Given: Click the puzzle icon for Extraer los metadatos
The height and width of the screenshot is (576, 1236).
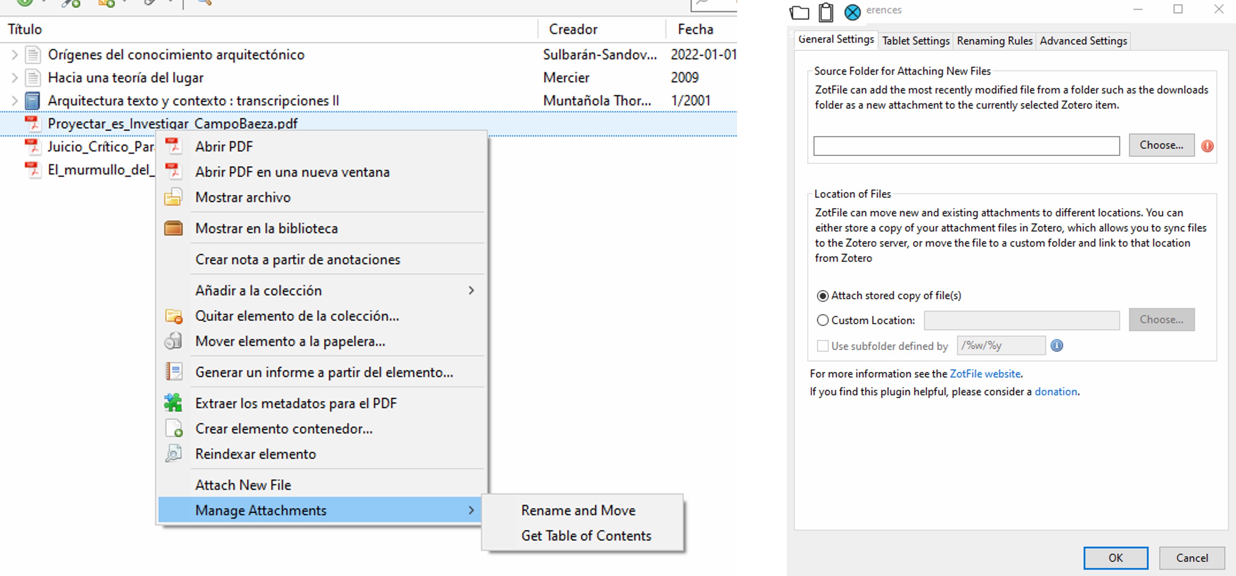Looking at the screenshot, I should click(x=173, y=403).
